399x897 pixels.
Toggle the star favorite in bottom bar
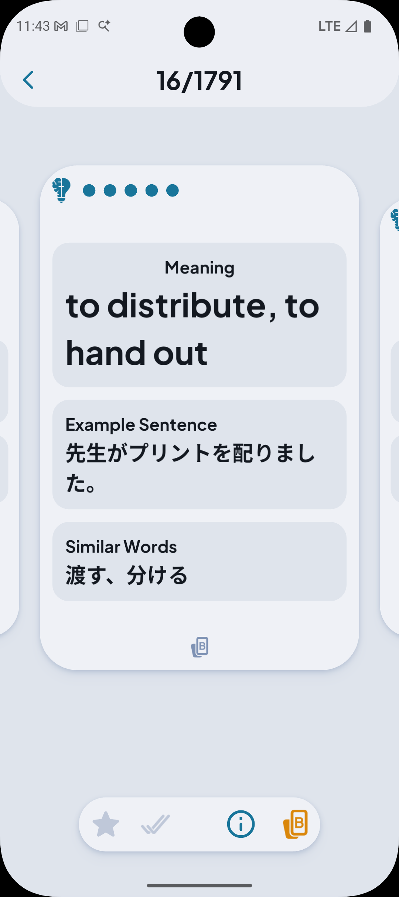click(106, 824)
